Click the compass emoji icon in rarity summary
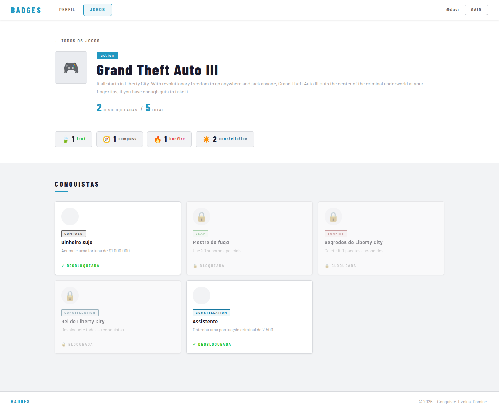 pos(106,139)
